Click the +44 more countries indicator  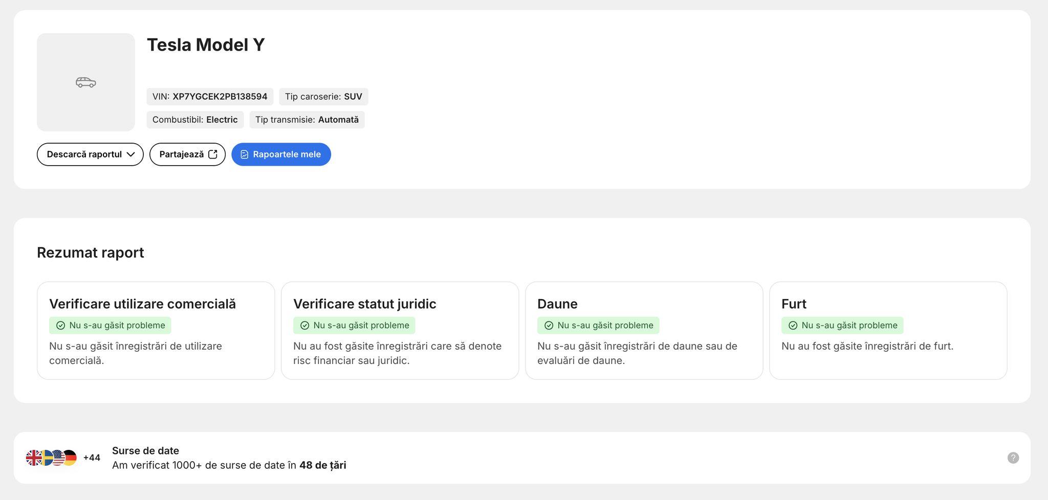click(x=92, y=458)
